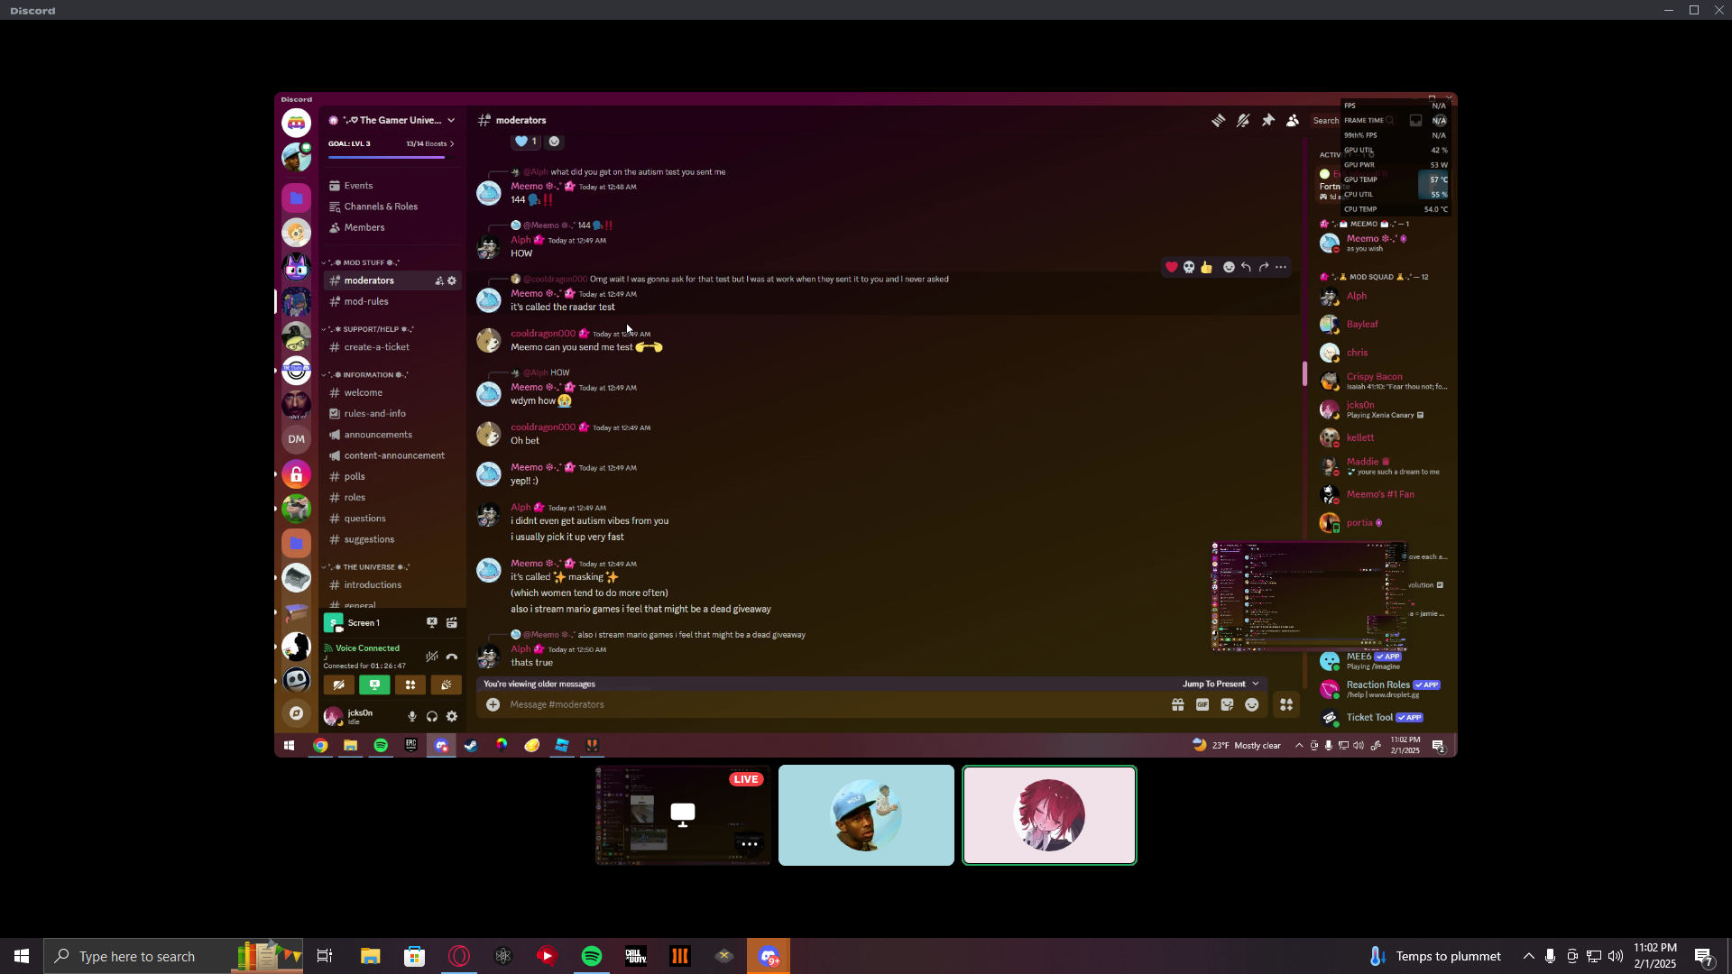
Task: Toggle microphone mute beside jcks0n
Action: pyautogui.click(x=412, y=716)
